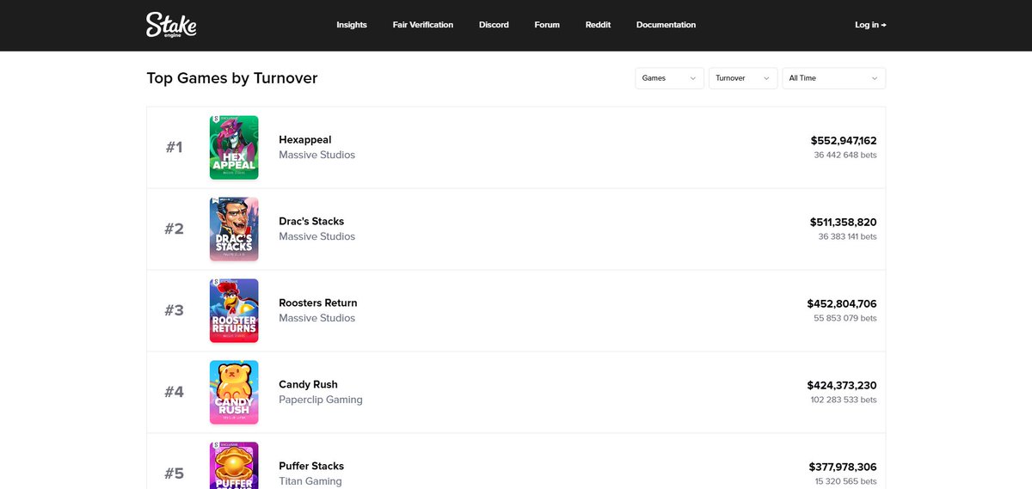Viewport: 1032px width, 489px height.
Task: Expand the Games dropdown
Action: tap(669, 78)
